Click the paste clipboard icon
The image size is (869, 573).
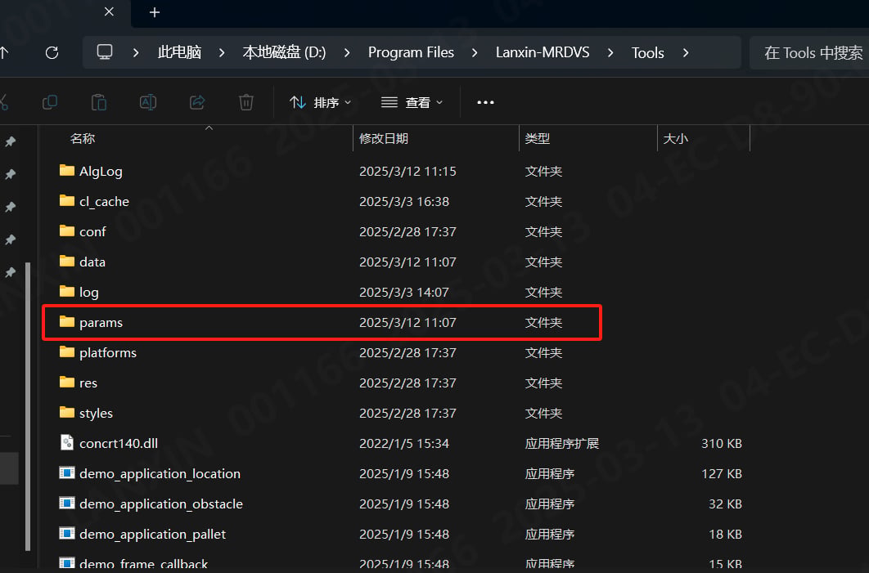tap(99, 102)
